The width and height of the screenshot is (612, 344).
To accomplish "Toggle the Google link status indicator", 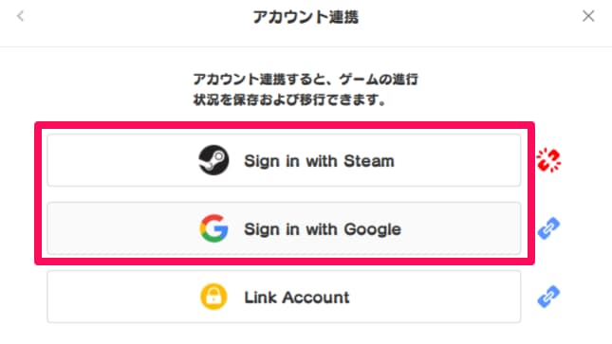I will point(548,228).
